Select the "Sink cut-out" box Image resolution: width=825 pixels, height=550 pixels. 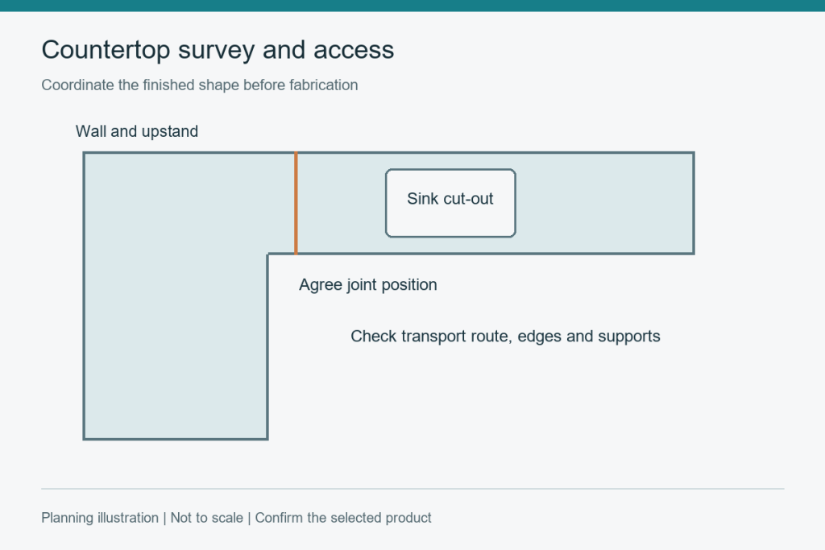click(x=450, y=203)
